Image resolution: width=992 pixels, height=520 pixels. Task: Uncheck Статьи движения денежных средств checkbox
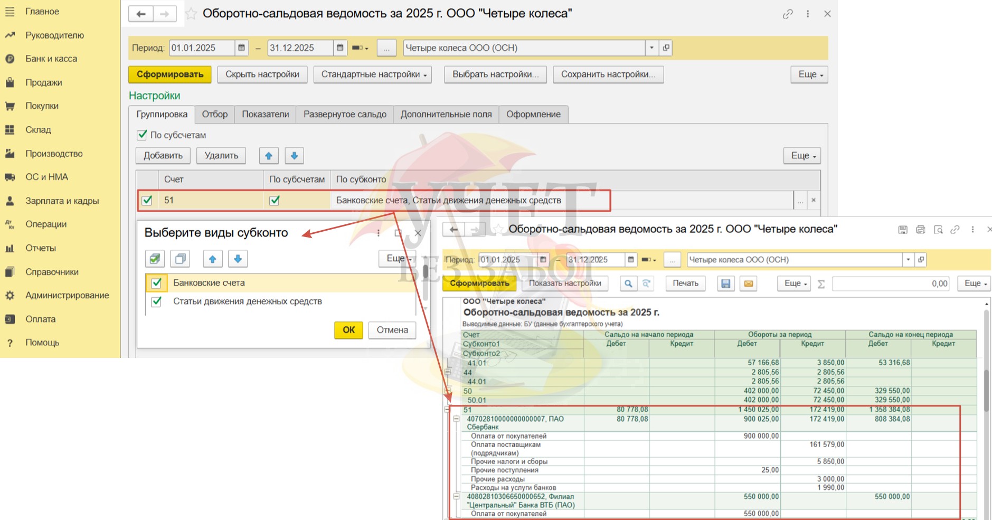click(156, 301)
